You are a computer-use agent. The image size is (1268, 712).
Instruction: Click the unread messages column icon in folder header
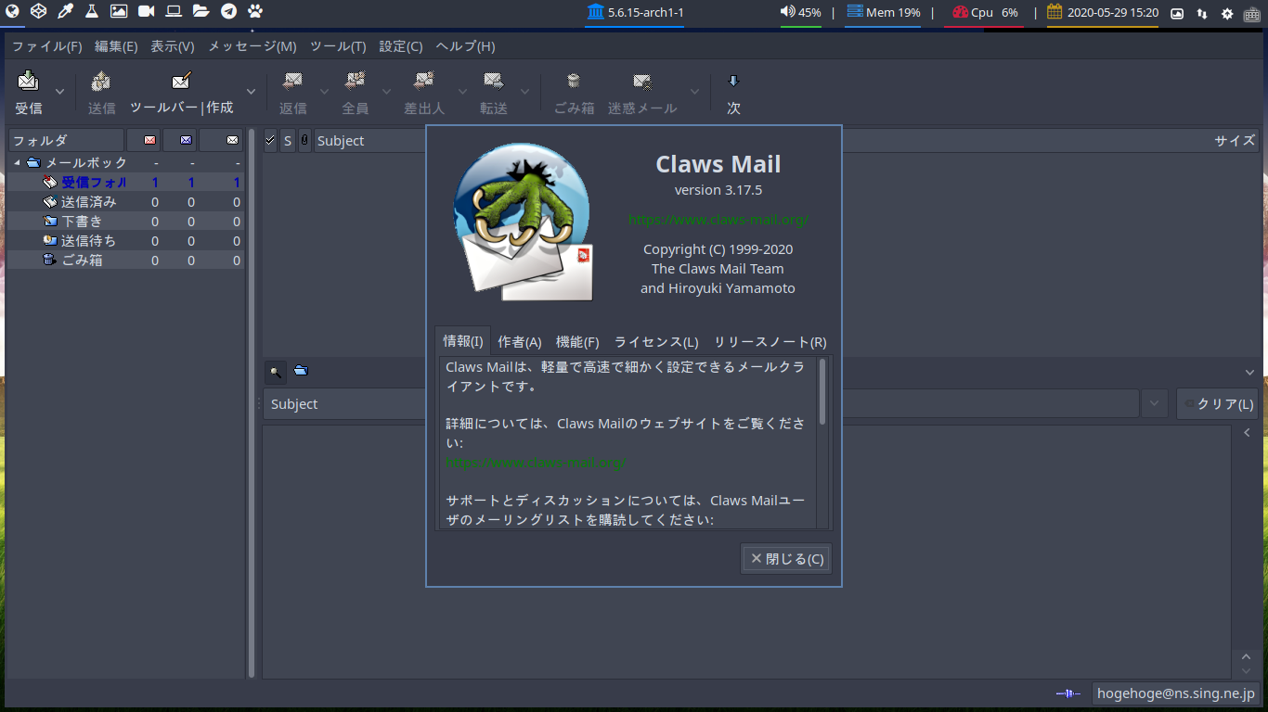tap(187, 140)
